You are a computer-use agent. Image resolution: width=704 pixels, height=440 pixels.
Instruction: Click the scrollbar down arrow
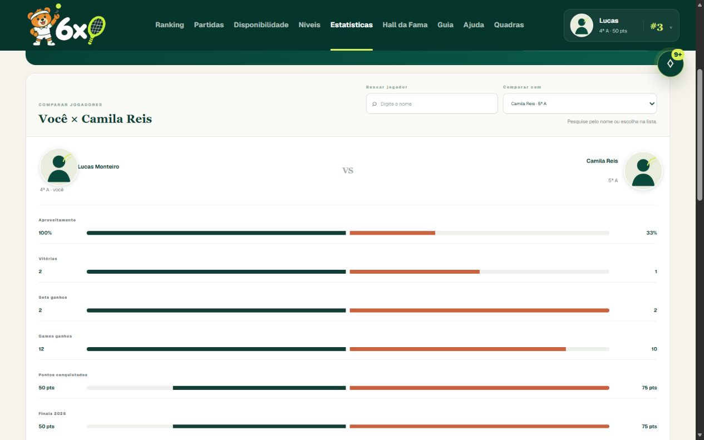(x=700, y=435)
